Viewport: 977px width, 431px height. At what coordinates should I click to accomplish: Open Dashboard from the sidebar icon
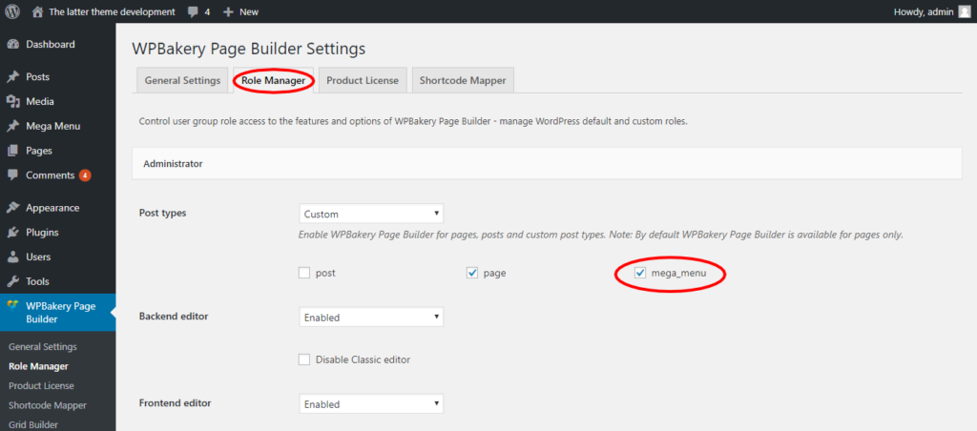pyautogui.click(x=12, y=45)
